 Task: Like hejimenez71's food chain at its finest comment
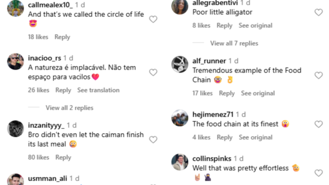click(x=318, y=124)
